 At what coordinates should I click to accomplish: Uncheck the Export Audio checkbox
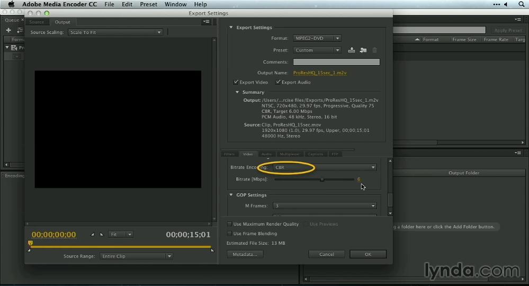pyautogui.click(x=278, y=82)
